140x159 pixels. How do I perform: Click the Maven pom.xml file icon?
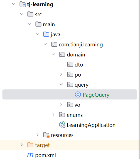pos(30,155)
